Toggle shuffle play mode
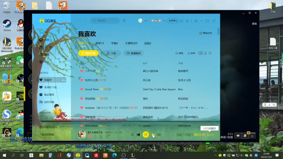Image resolution: width=283 pixels, height=159 pixels. 132,135
